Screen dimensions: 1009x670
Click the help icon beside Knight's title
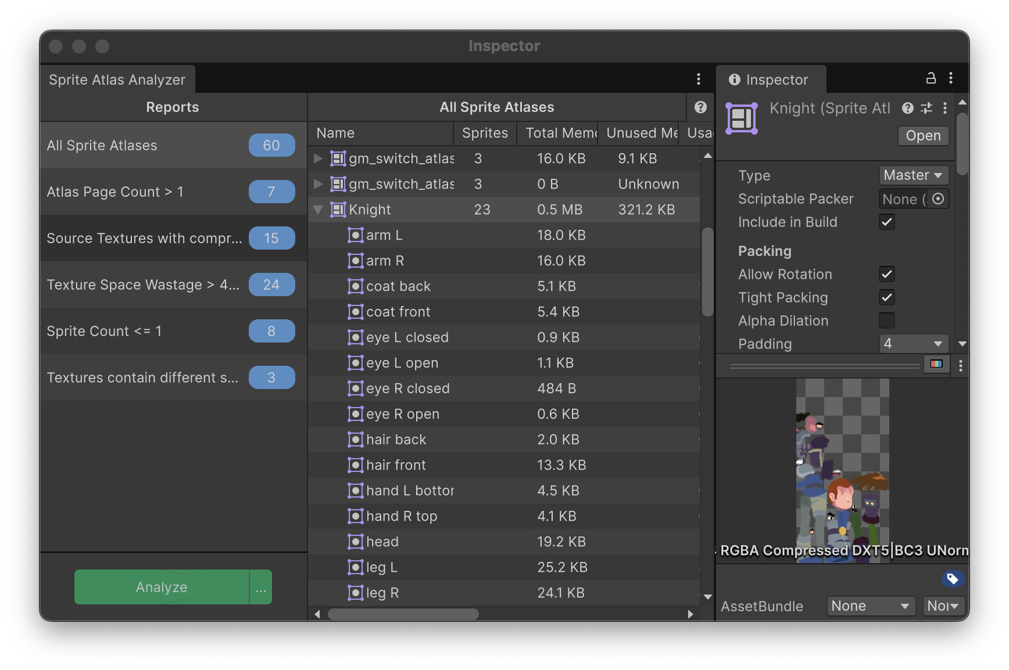[x=907, y=108]
